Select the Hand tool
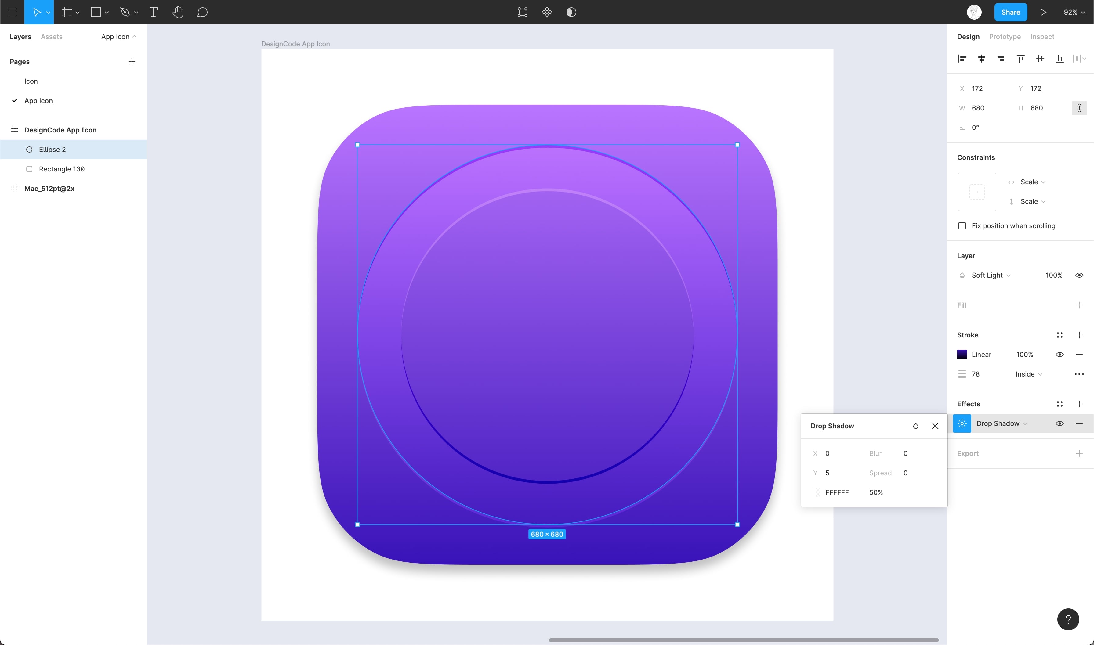This screenshot has height=645, width=1094. click(x=178, y=12)
